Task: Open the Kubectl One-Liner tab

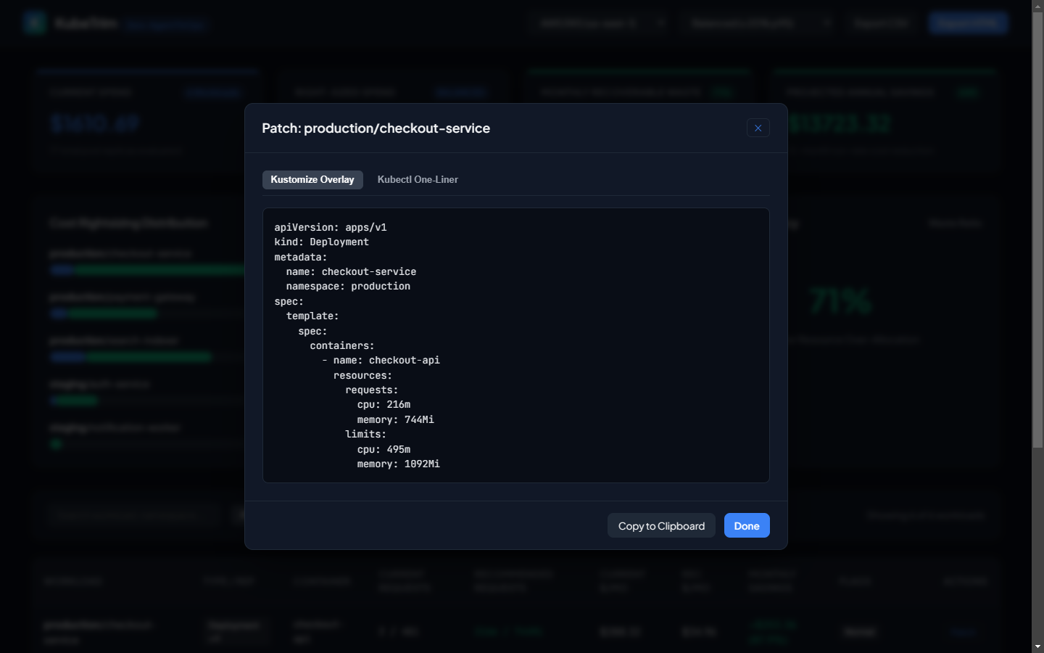Action: pyautogui.click(x=418, y=179)
